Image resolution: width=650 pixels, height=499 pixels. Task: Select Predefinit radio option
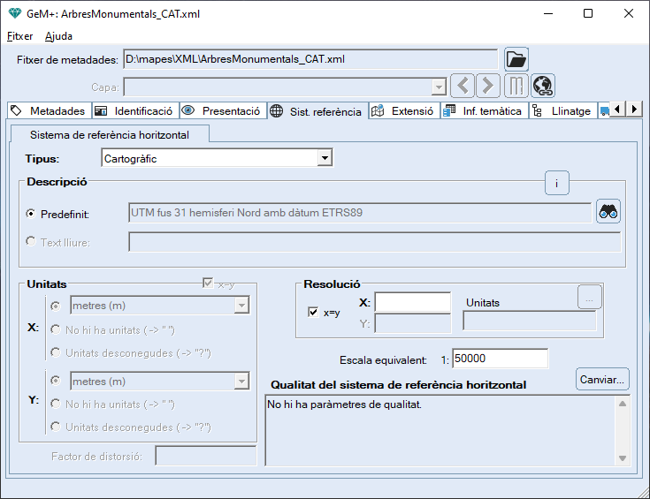click(31, 214)
